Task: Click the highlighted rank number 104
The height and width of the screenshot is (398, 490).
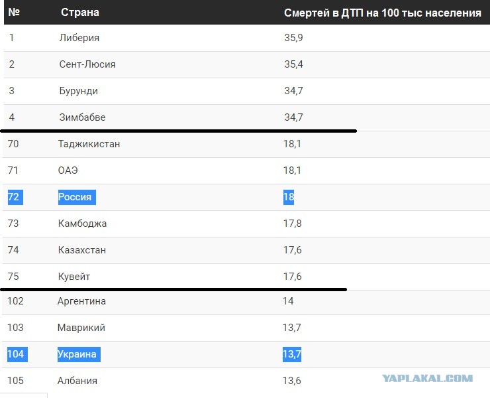Action: tap(17, 354)
